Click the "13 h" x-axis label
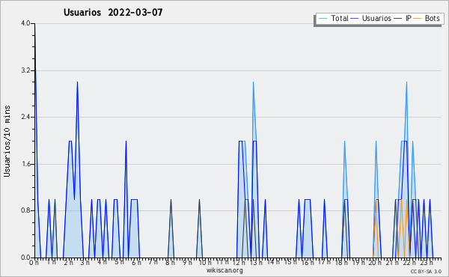Screen dimensions: 449x277 (x=256, y=263)
